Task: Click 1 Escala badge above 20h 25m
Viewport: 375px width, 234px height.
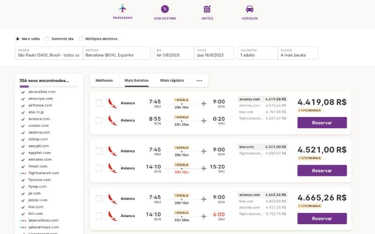Action: pyautogui.click(x=181, y=117)
